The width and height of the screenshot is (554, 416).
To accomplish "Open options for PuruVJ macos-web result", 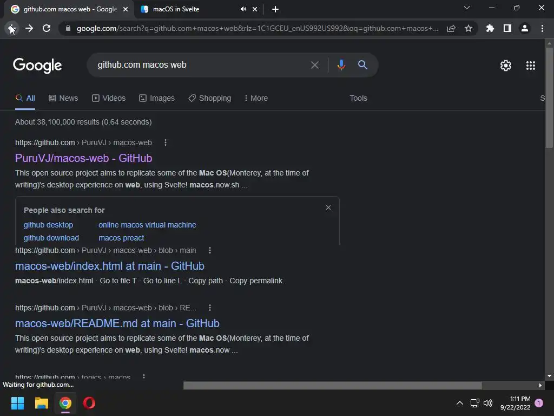I will 166,142.
